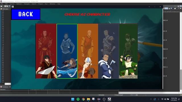Viewport: 182px width, 102px height.
Task: Open the volume tray icon
Action: click(165, 99)
